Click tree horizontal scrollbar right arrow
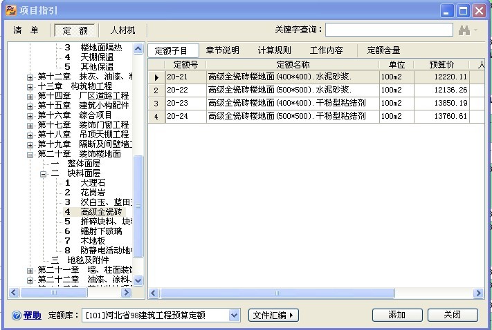This screenshot has height=330, width=492. [126, 293]
